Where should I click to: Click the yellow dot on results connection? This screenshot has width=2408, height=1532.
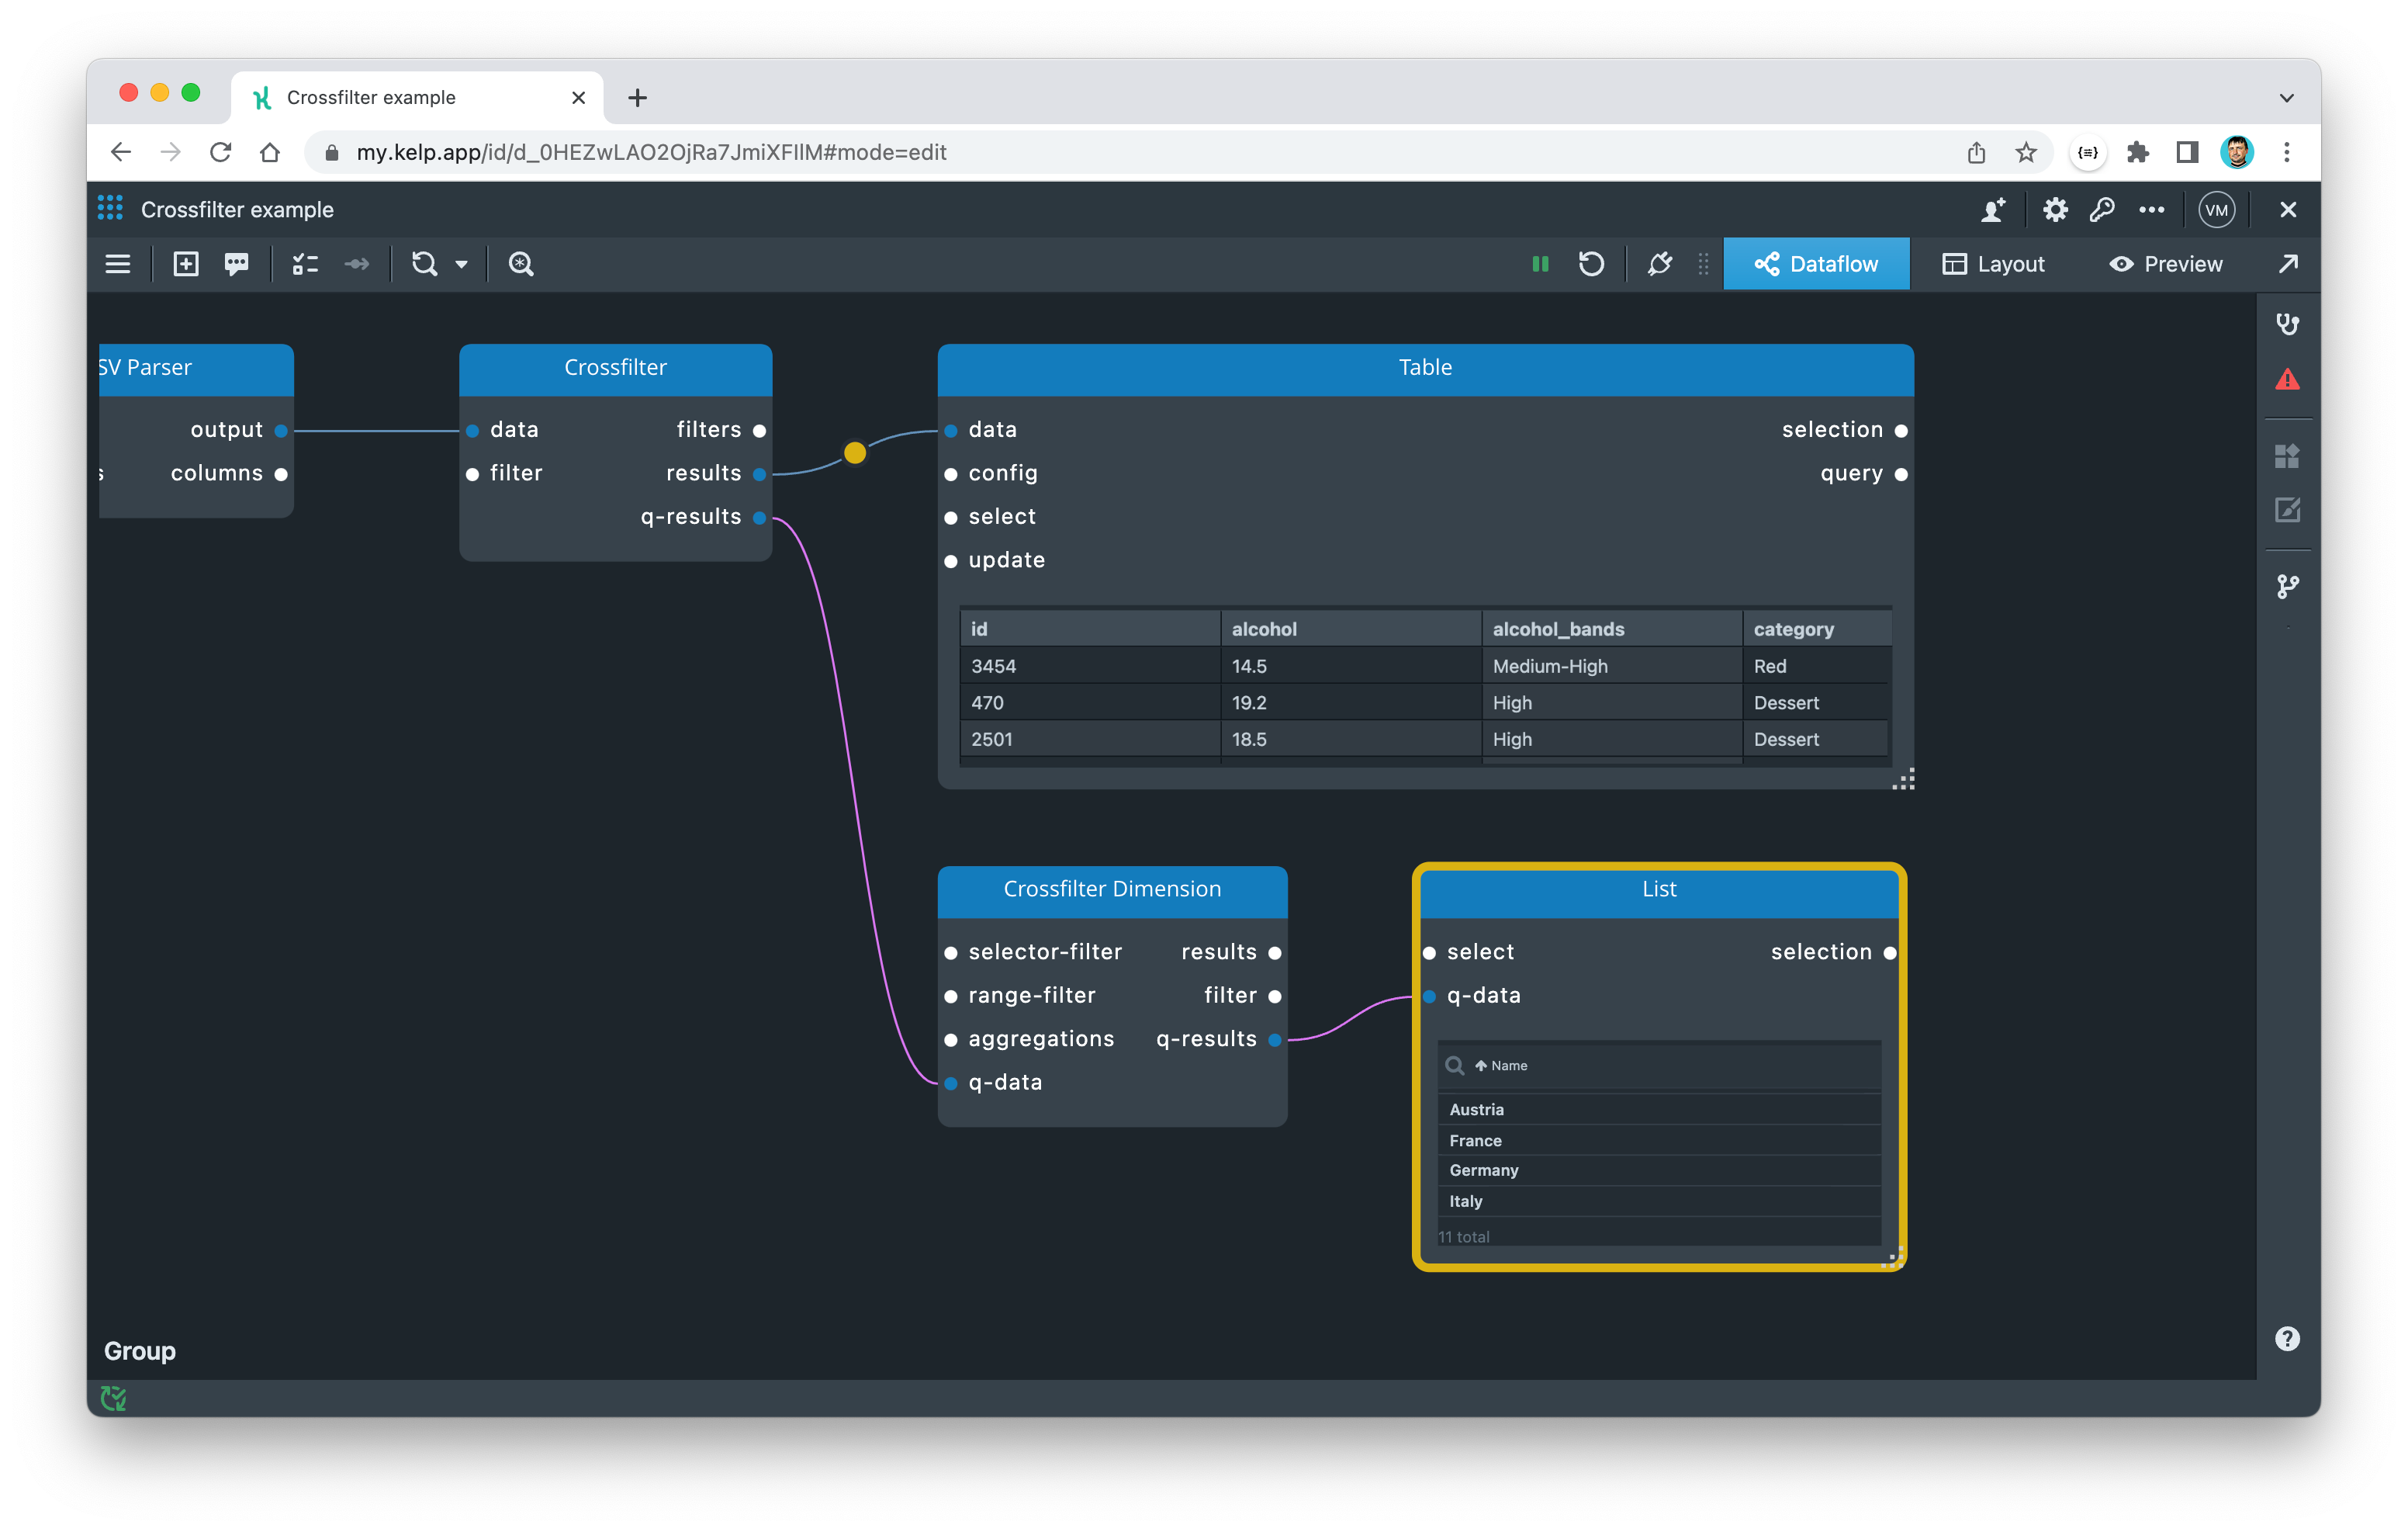(x=855, y=453)
